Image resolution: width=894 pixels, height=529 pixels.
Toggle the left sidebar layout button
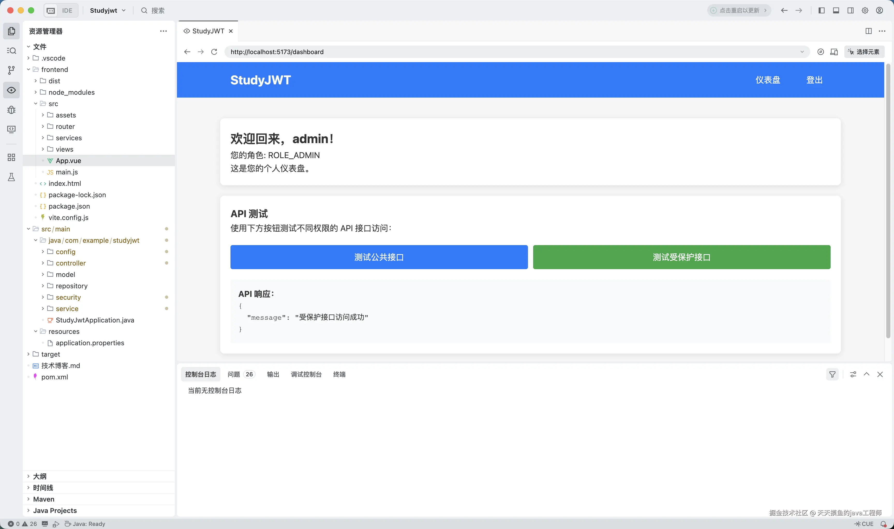(821, 10)
